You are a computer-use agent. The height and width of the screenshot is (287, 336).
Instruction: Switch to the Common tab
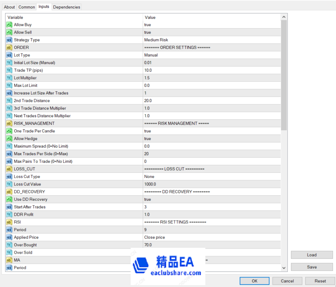click(27, 7)
